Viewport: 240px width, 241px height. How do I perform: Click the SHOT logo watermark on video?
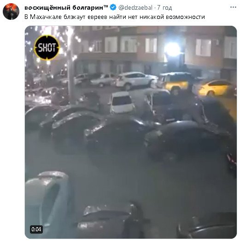[47, 48]
